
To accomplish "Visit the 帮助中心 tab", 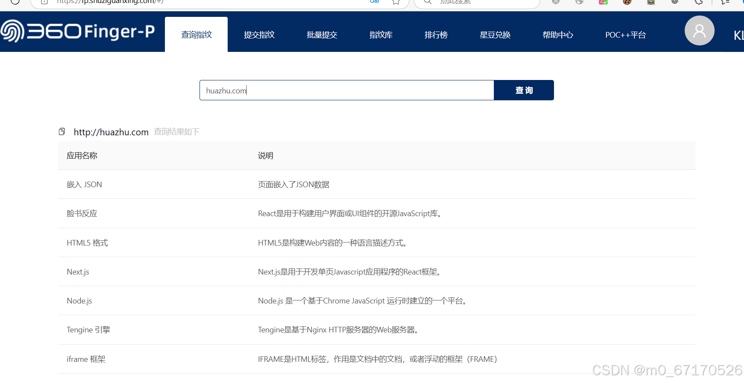I will click(x=558, y=35).
